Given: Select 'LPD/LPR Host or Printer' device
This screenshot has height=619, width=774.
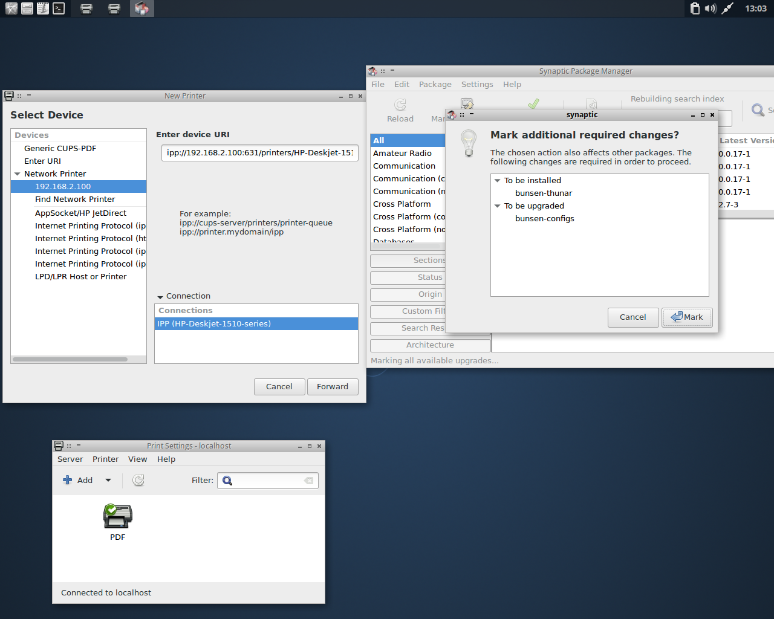Looking at the screenshot, I should point(79,277).
